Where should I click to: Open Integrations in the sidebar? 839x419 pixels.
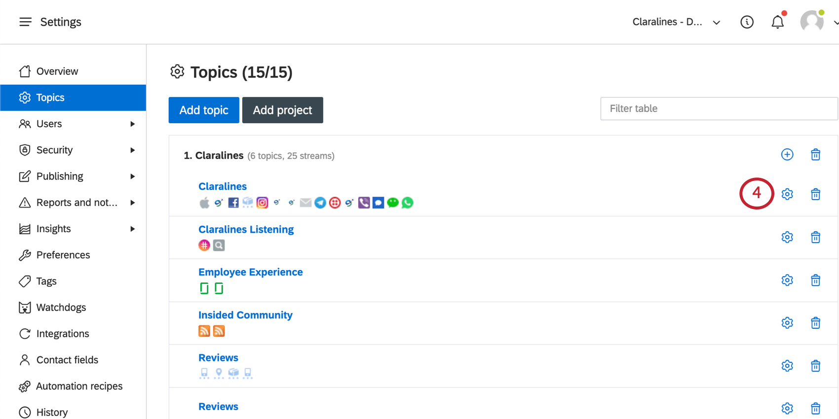pyautogui.click(x=73, y=334)
